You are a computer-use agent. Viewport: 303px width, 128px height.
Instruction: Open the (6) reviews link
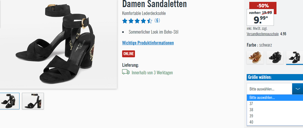click(x=157, y=21)
